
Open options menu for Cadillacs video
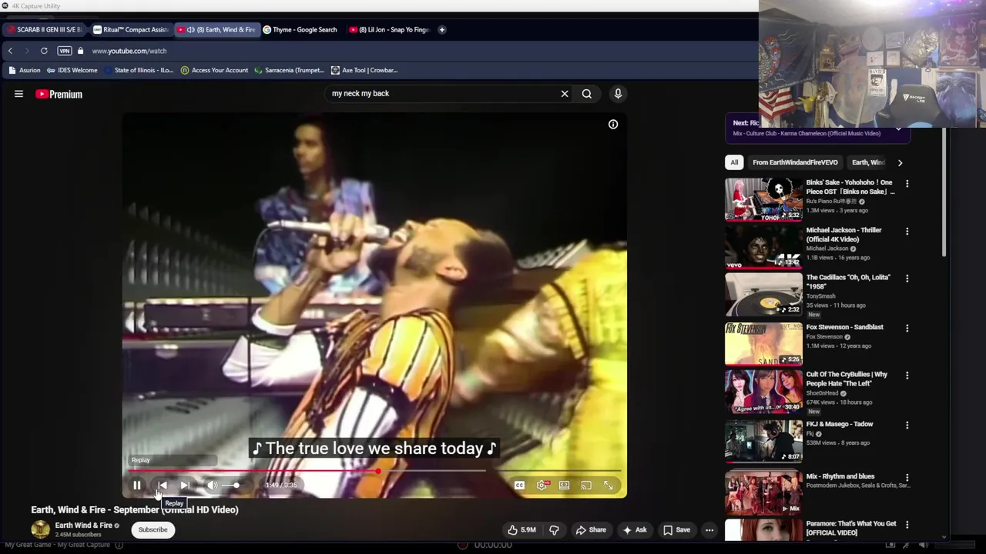point(907,279)
